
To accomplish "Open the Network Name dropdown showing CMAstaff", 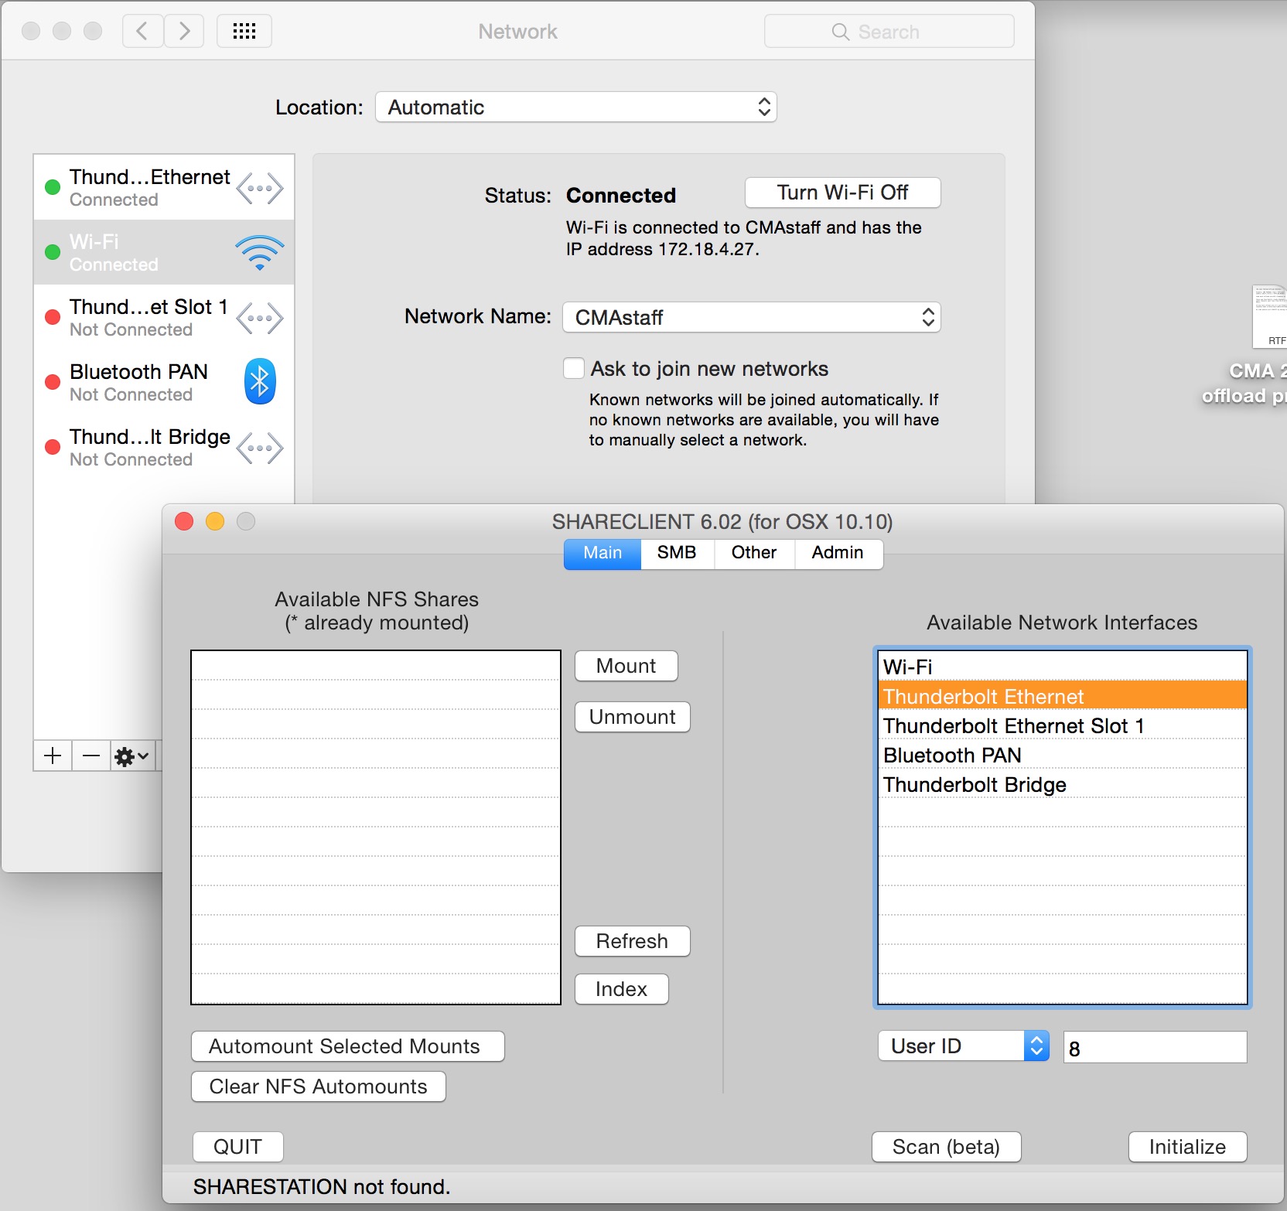I will pos(751,317).
